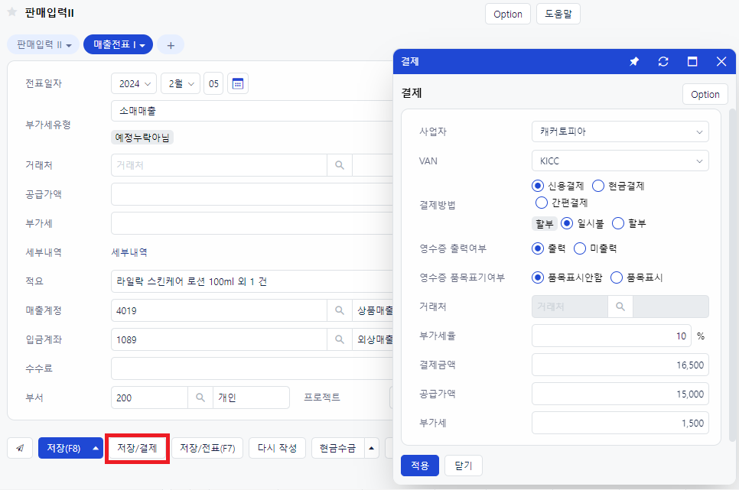Click the 저장/전표(F7) button
The width and height of the screenshot is (739, 490).
coord(207,448)
